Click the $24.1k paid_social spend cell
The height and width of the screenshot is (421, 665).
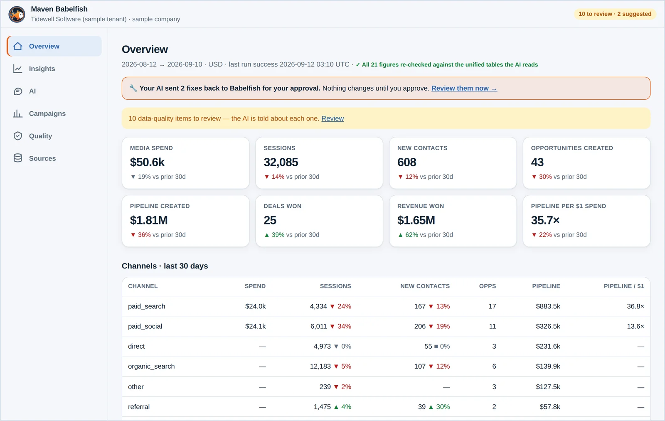tap(255, 326)
